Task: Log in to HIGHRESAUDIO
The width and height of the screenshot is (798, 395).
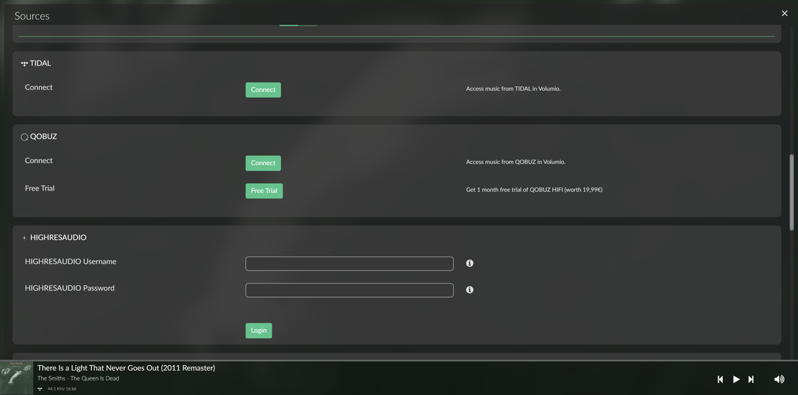Action: (x=259, y=330)
